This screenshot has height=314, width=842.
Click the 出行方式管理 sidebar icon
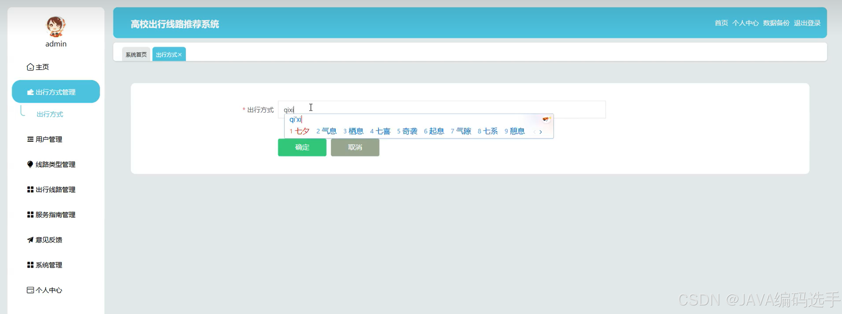tap(30, 92)
